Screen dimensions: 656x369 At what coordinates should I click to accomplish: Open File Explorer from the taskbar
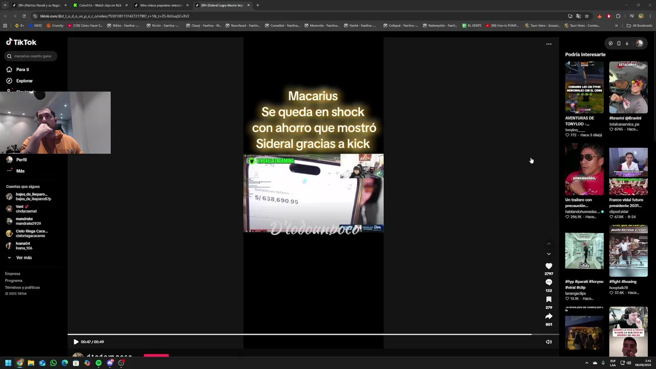pyautogui.click(x=31, y=363)
